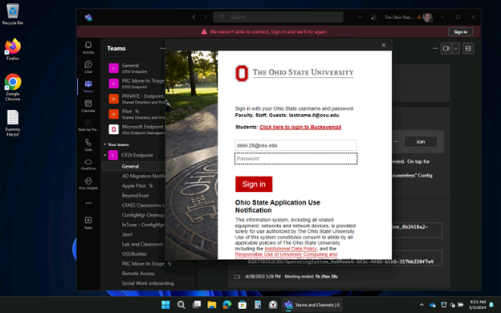Open the Social Work onboarding channel
Screen dimensions: 501x313
coord(148,283)
